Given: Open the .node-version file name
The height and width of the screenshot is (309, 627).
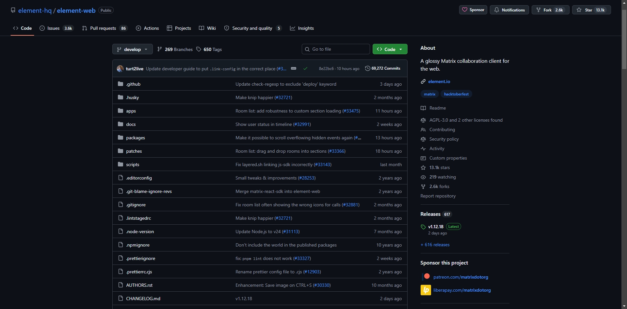Looking at the screenshot, I should 140,232.
